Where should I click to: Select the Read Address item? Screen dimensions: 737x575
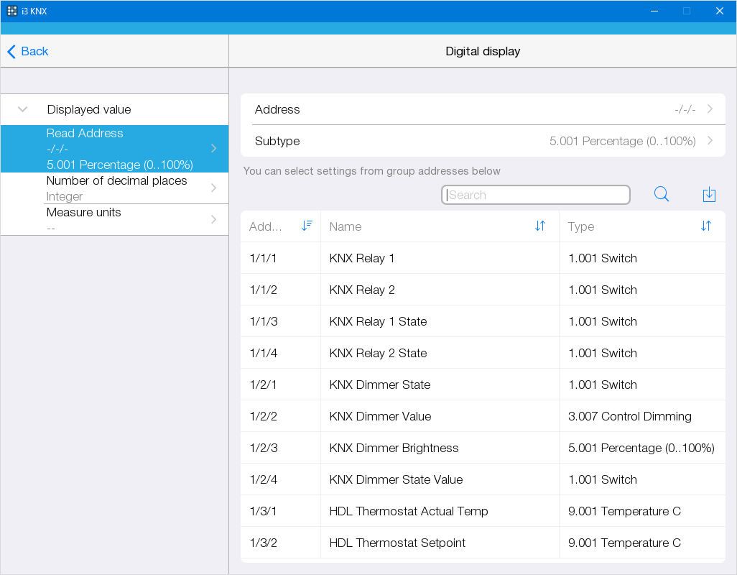(x=115, y=149)
